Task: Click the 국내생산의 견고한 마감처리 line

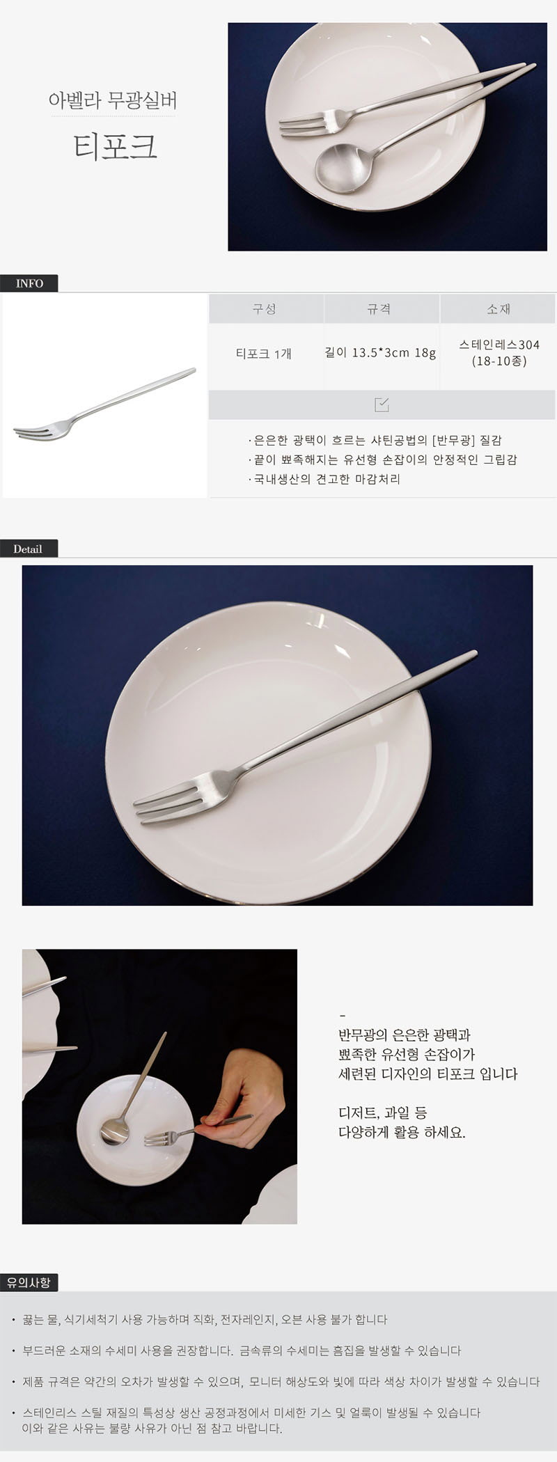Action: 324,479
